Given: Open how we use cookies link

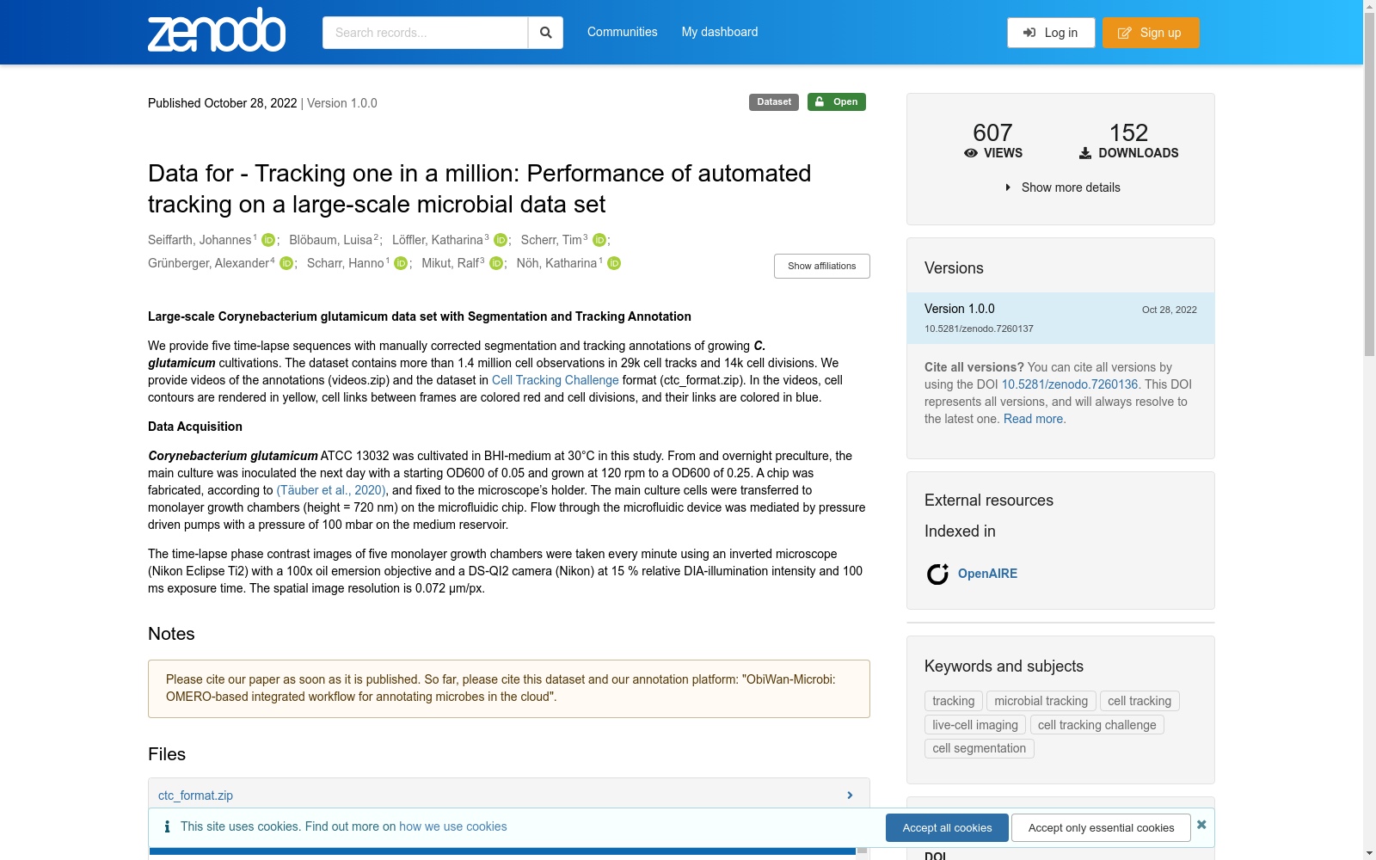Looking at the screenshot, I should pos(453,826).
